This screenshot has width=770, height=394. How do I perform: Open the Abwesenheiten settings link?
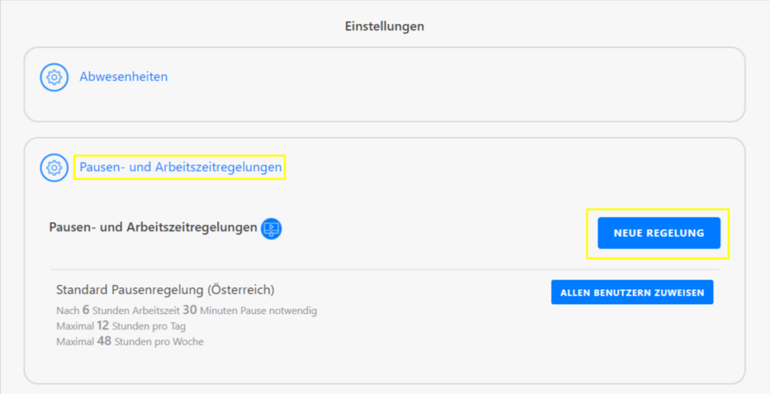pyautogui.click(x=123, y=77)
